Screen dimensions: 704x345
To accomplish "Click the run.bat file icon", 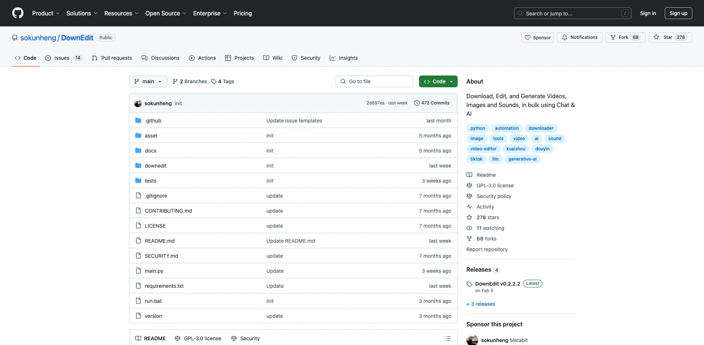I will coord(138,301).
